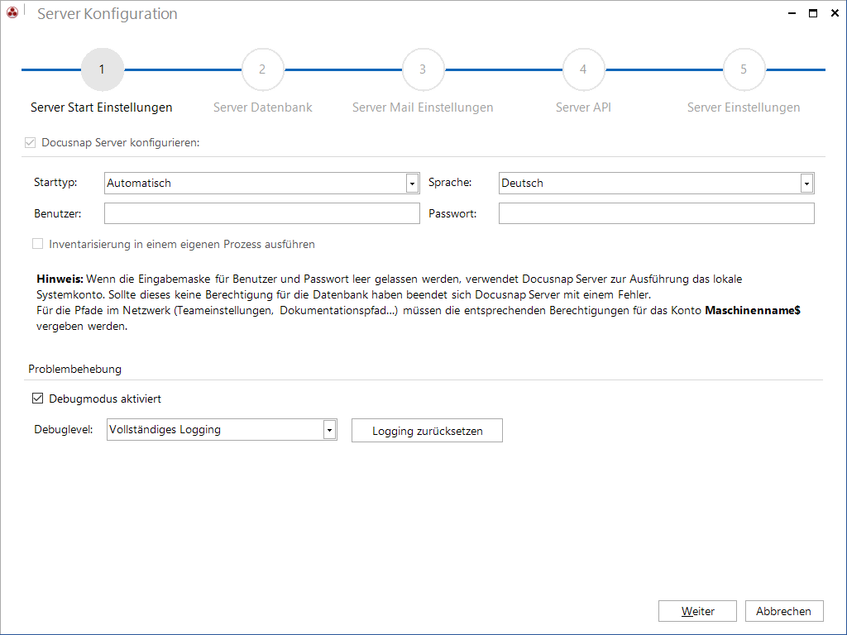Go to step 3 circle
Viewport: 847px width, 635px height.
[423, 69]
